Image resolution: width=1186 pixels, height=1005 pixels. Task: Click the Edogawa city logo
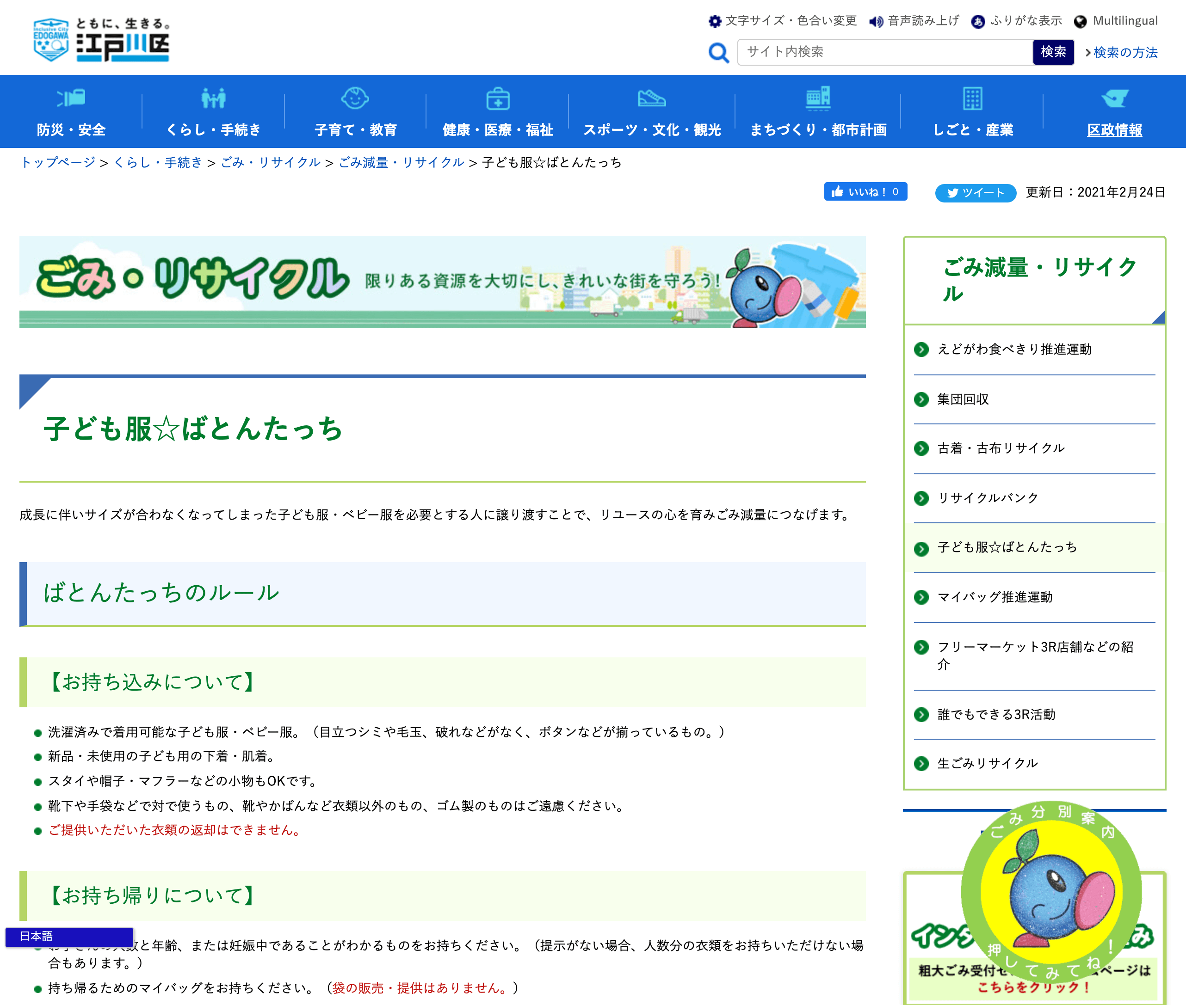(101, 40)
